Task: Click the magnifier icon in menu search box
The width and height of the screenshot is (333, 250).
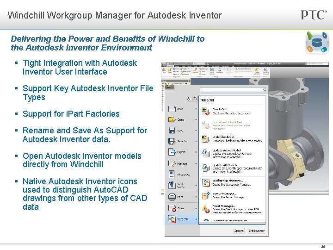Action: [x=265, y=89]
